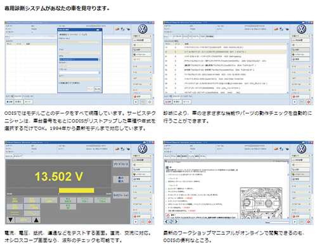Switch to オシロスコープ tab in multimeter screenshot
This screenshot has width=317, height=246.
[x=18, y=156]
